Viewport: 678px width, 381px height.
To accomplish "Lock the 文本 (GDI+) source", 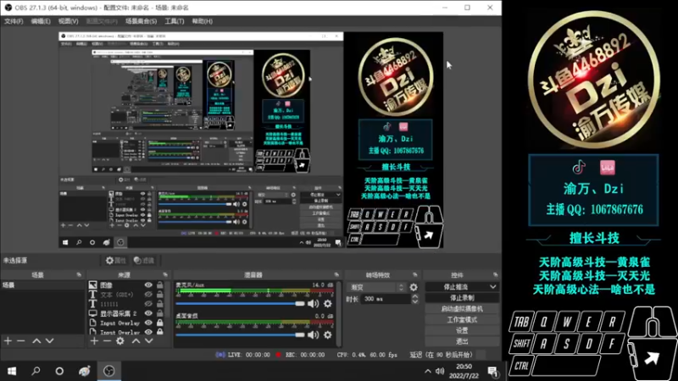I will pos(160,294).
